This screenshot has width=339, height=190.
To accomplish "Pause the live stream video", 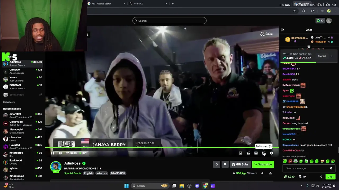I will [x=52, y=153].
